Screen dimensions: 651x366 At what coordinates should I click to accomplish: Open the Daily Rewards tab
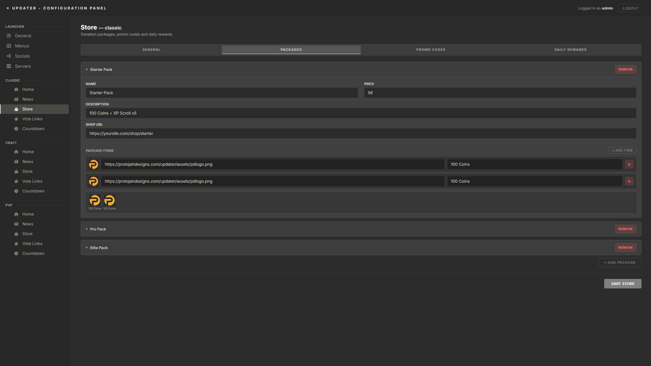point(571,50)
